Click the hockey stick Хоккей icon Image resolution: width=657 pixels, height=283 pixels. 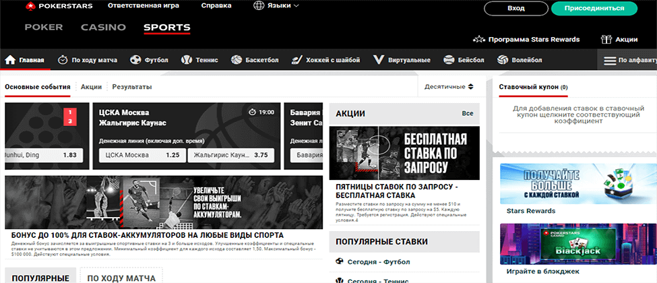[x=296, y=60]
